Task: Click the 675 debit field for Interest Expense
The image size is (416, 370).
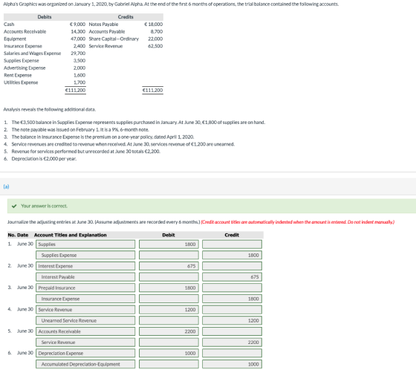Action: click(169, 266)
